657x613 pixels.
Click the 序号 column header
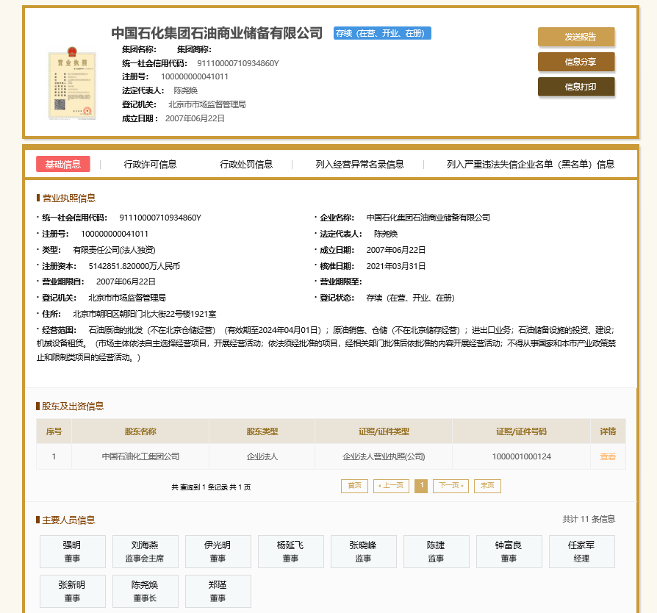click(54, 431)
